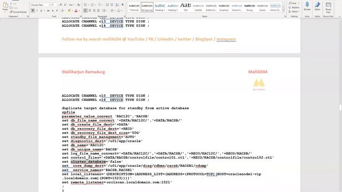The width and height of the screenshot is (342, 192).
Task: Apply the Normal style
Action: click(134, 7)
